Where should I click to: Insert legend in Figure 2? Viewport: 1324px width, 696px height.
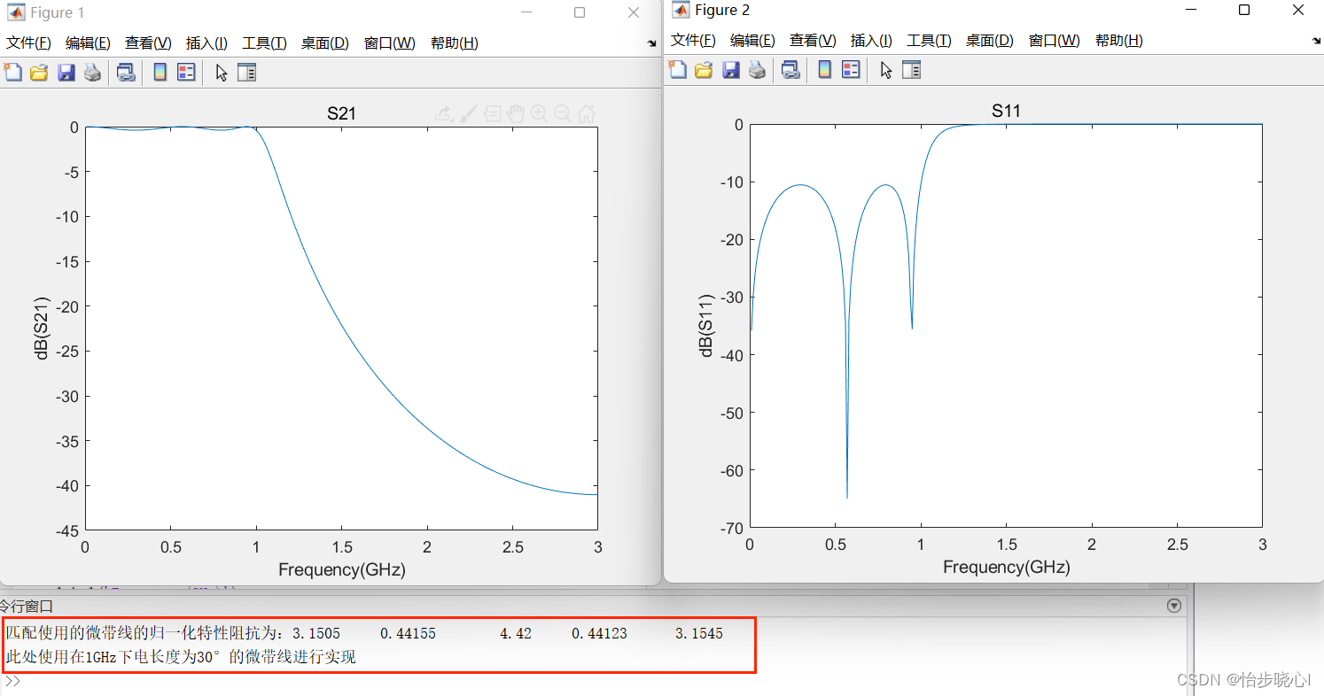tap(851, 70)
